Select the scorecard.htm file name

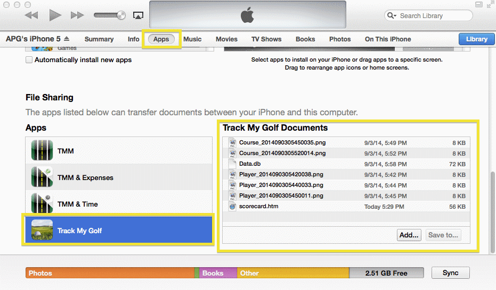coord(259,206)
